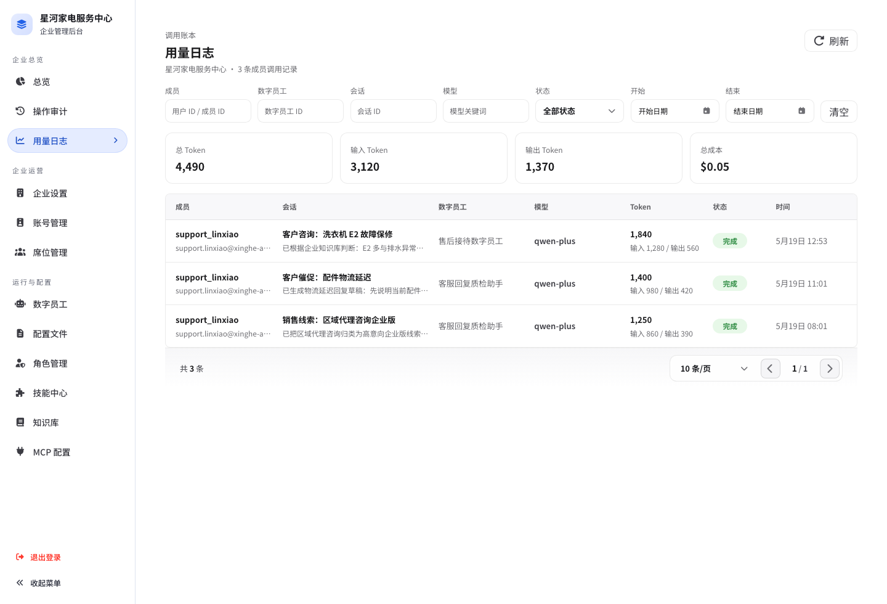Click the 席位管理 group icon
887x604 pixels.
(x=20, y=252)
